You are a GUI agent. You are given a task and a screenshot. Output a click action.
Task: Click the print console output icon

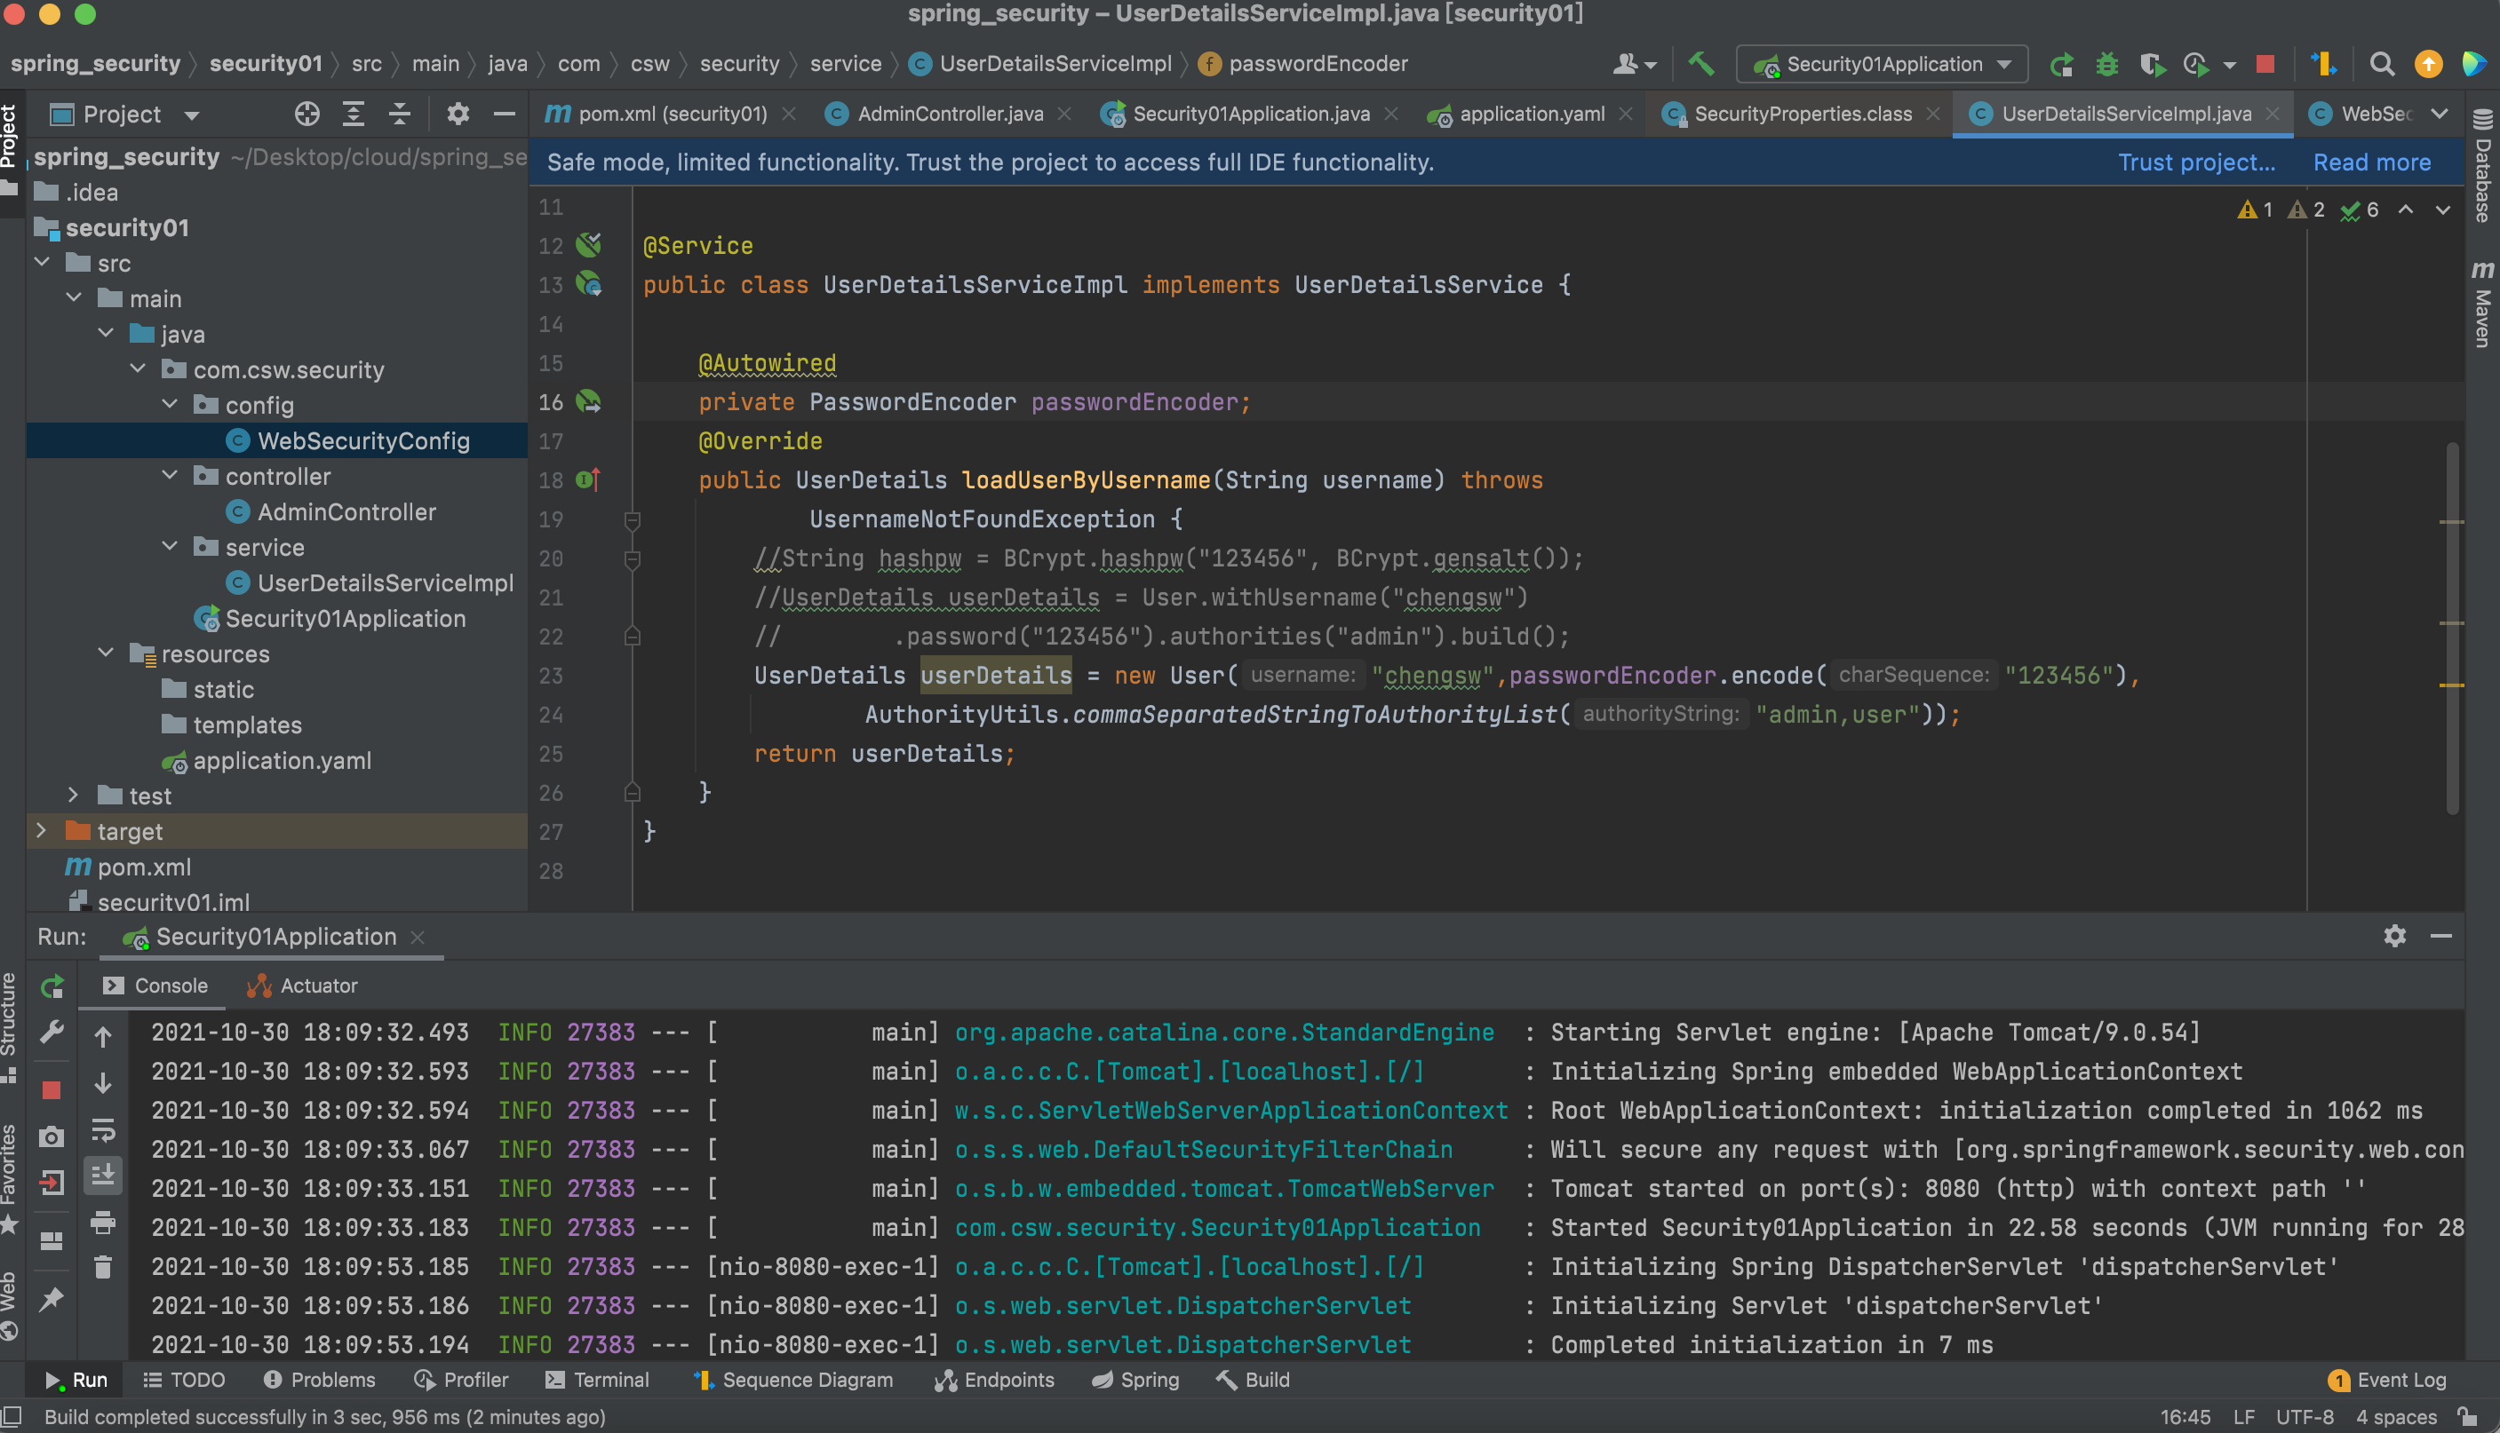[102, 1223]
